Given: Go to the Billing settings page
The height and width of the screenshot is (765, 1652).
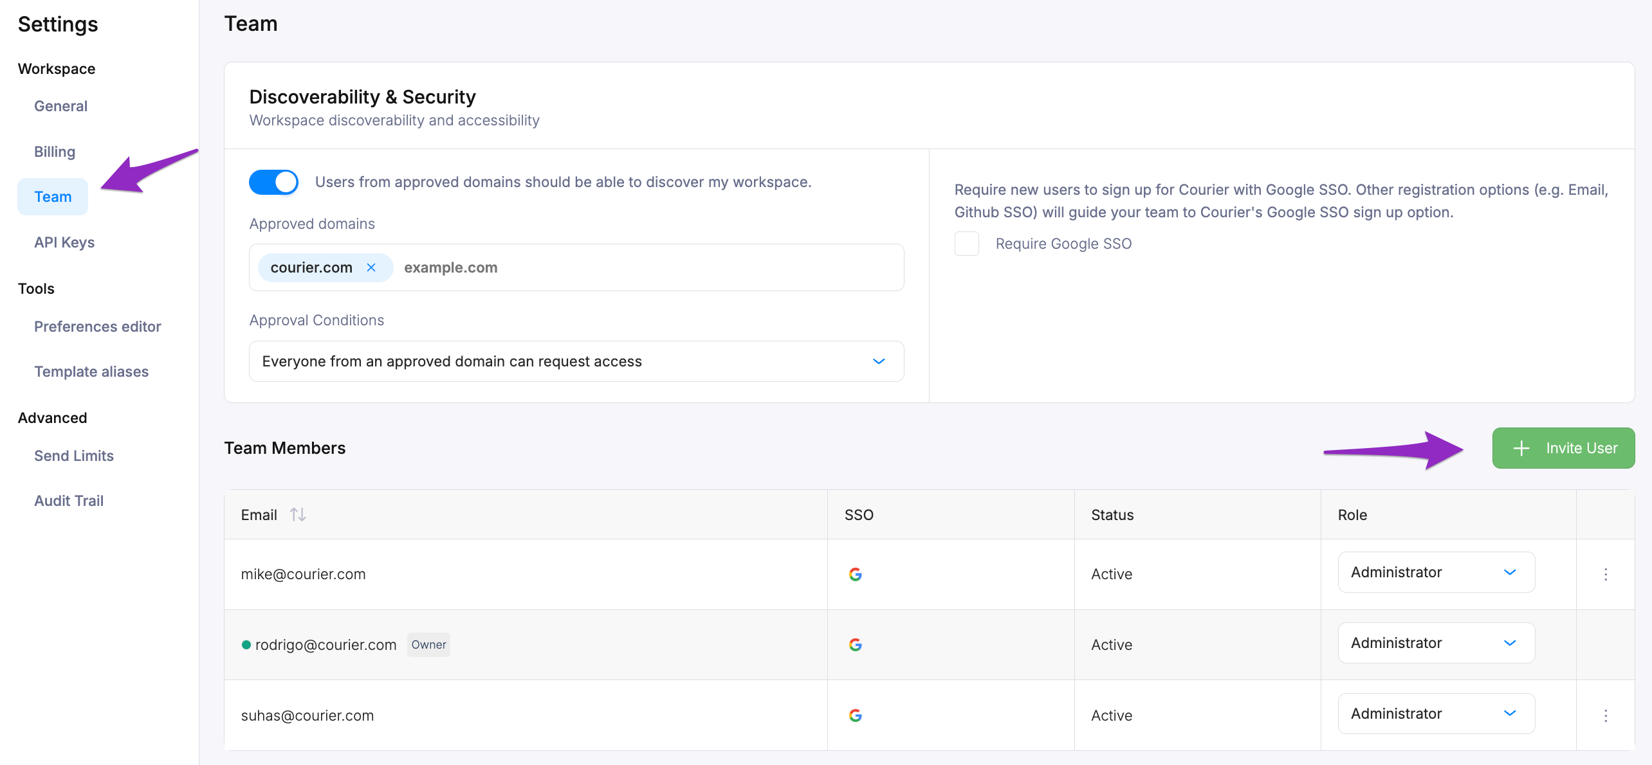Looking at the screenshot, I should pos(55,152).
